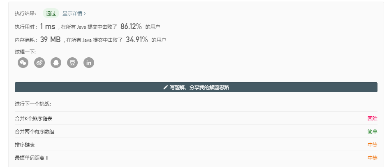Open the 显示详情 link
The width and height of the screenshot is (389, 167).
tap(72, 13)
